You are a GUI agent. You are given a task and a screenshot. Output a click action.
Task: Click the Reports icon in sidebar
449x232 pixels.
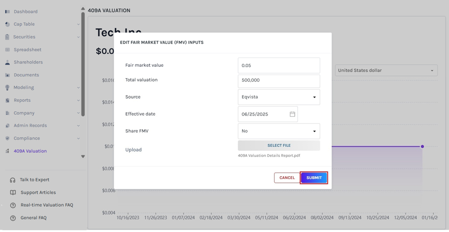pyautogui.click(x=7, y=100)
